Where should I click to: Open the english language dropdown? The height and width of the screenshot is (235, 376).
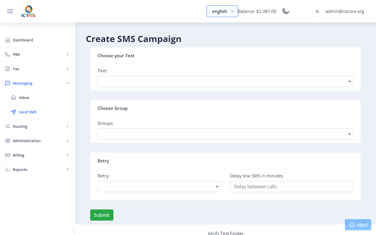coord(222,11)
